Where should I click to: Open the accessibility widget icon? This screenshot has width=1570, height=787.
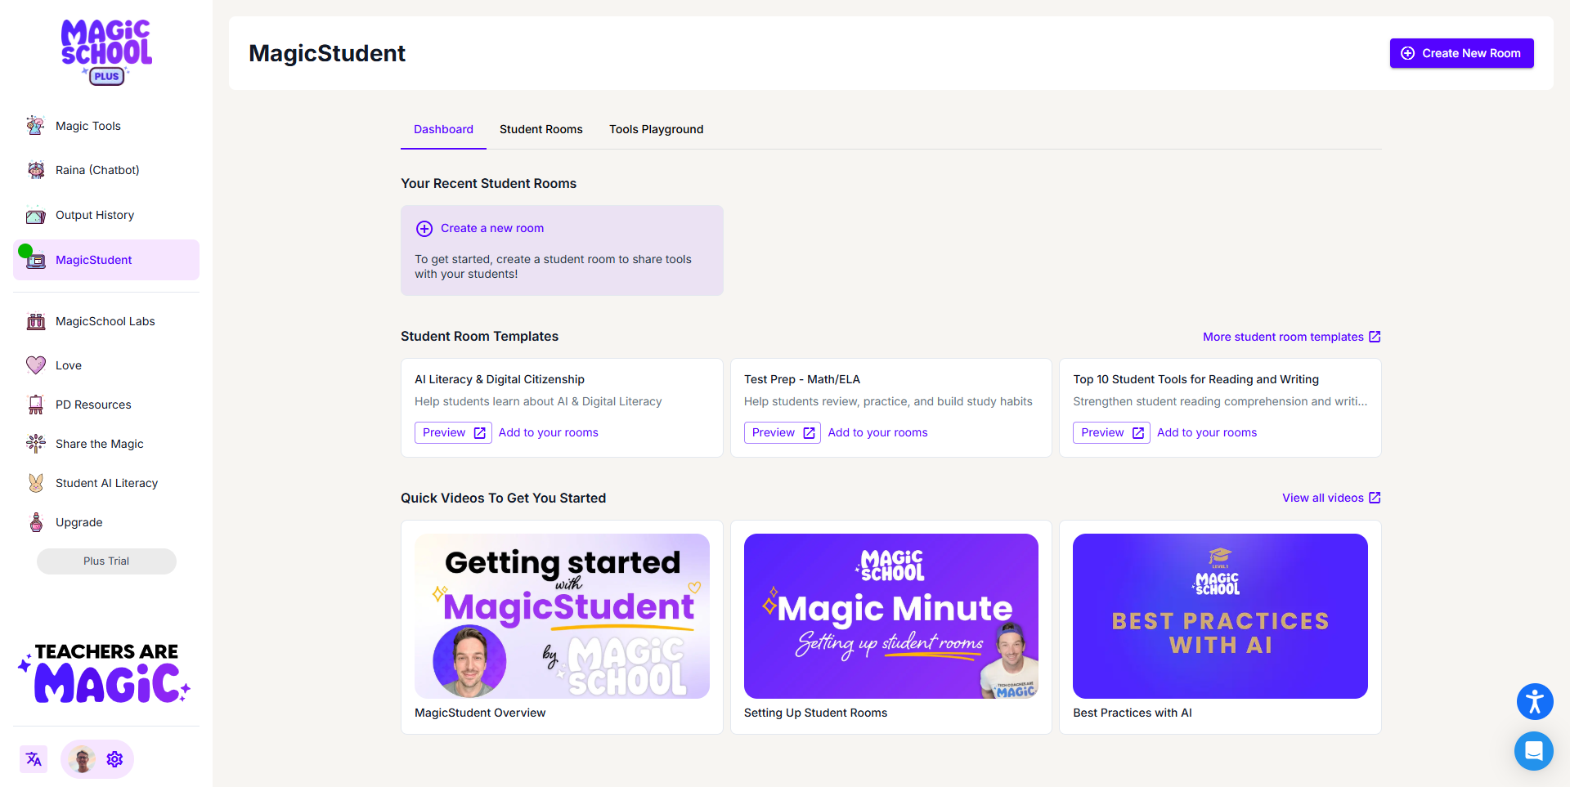pos(1535,701)
